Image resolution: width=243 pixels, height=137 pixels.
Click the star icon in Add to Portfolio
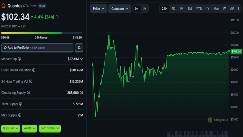(x=5, y=48)
